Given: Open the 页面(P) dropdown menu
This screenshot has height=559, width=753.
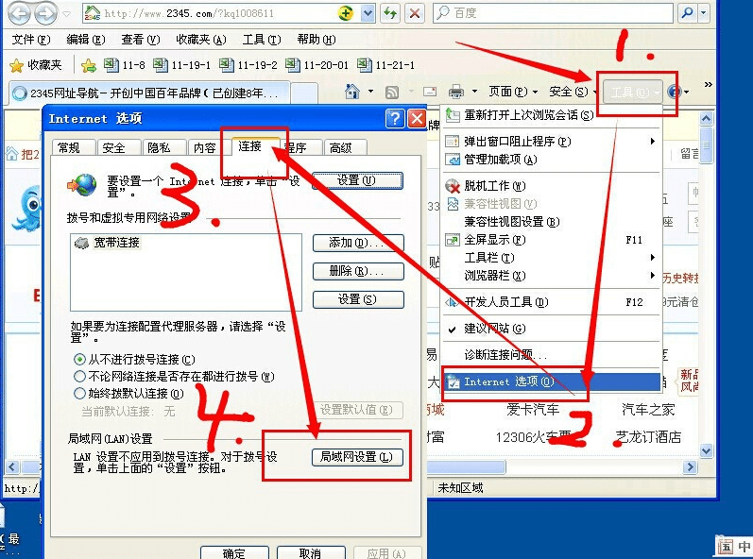Looking at the screenshot, I should pos(513,92).
